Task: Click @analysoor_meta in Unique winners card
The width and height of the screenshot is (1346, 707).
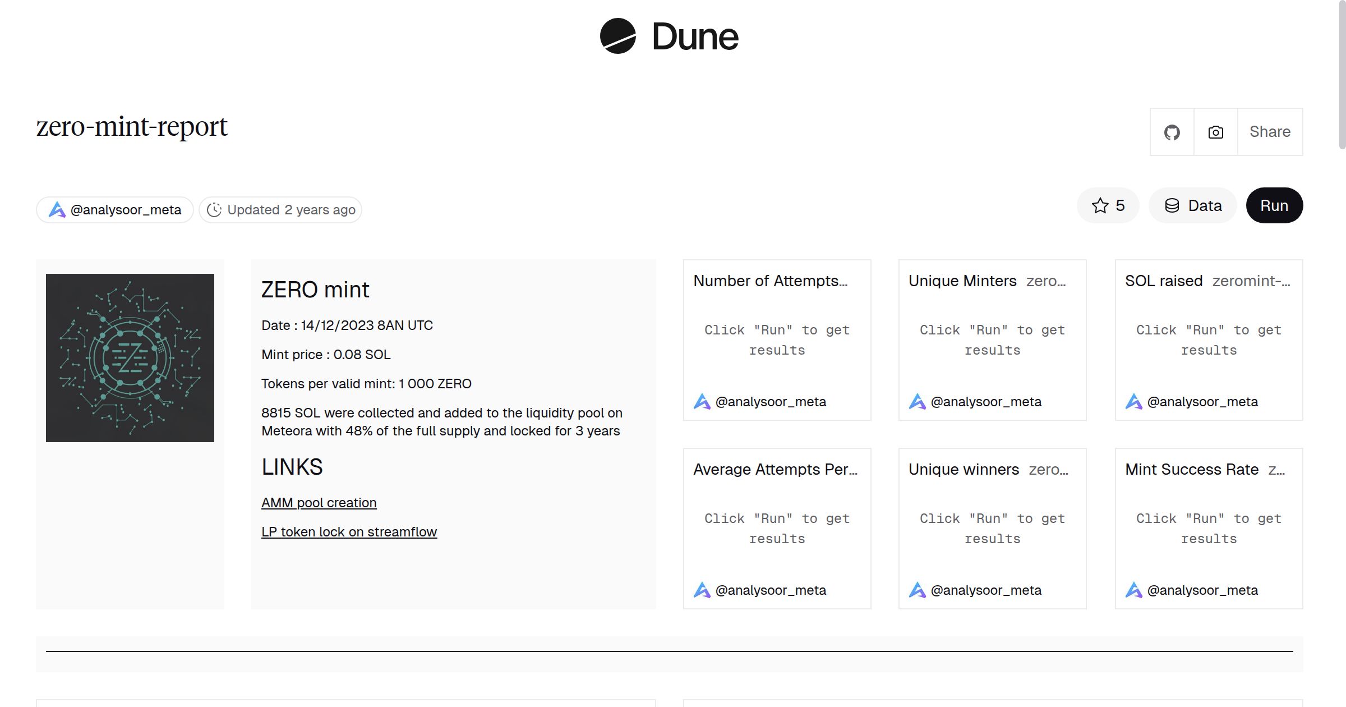Action: [x=985, y=590]
